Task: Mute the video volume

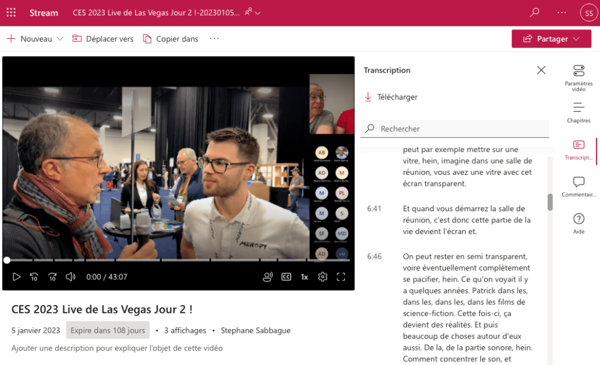Action: pos(70,277)
